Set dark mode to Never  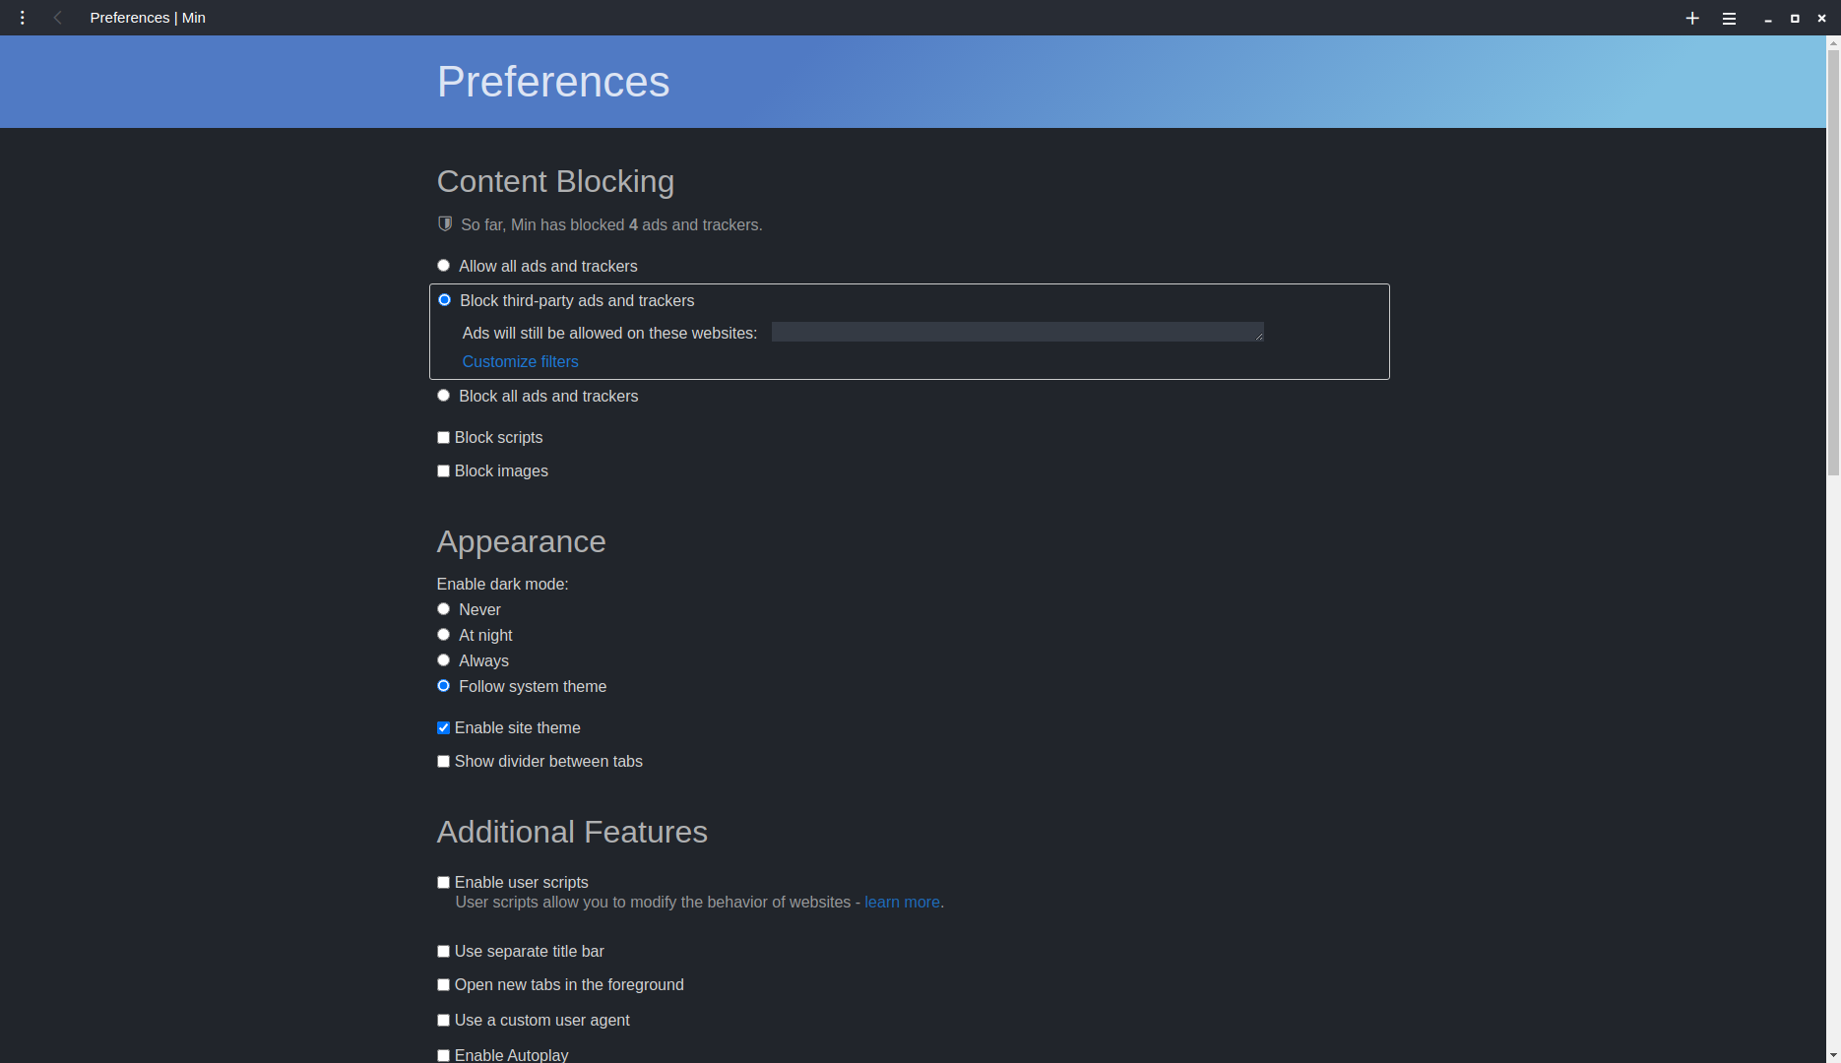(x=443, y=608)
